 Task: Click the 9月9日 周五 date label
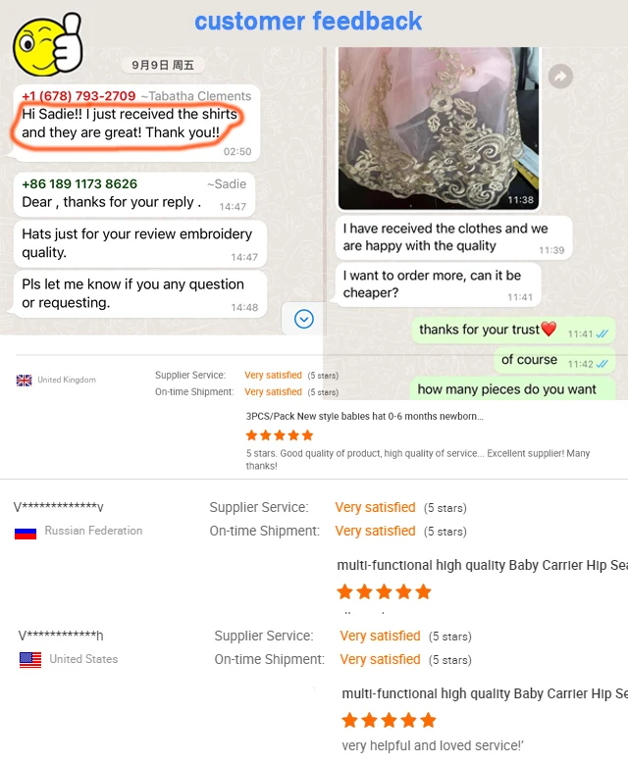click(163, 65)
